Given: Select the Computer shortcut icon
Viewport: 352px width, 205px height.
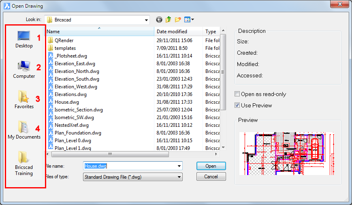Looking at the screenshot, I should coord(24,66).
